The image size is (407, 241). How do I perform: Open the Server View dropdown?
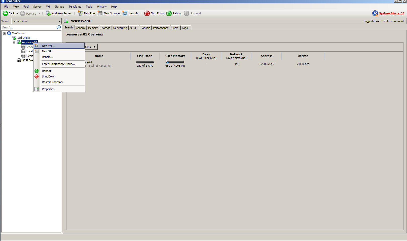59,21
